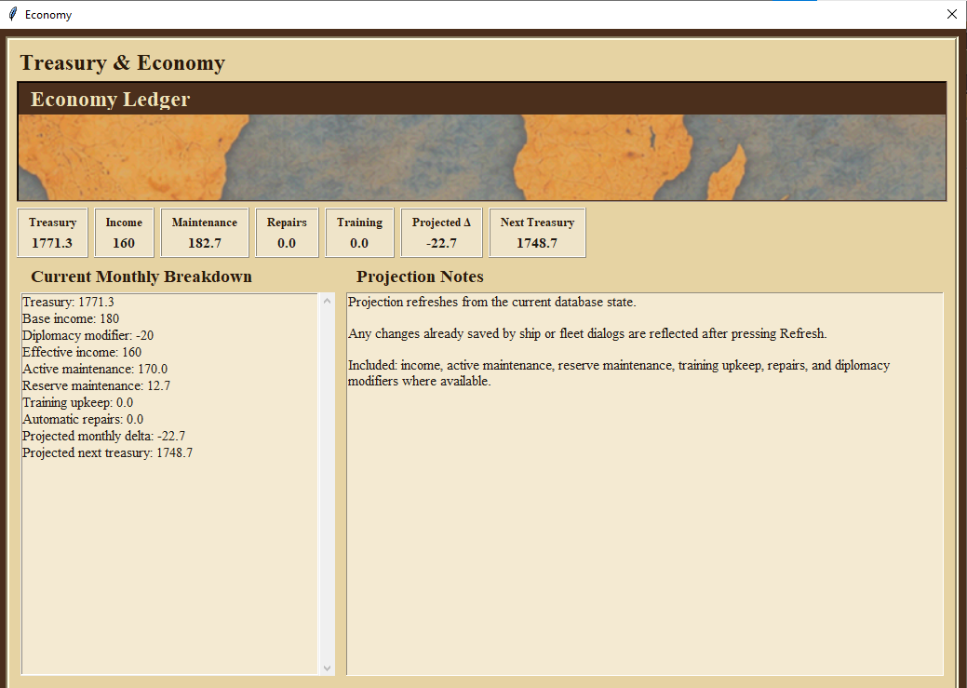The width and height of the screenshot is (967, 688).
Task: Click the 'Automatic repairs: 0.0' line
Action: coord(83,419)
